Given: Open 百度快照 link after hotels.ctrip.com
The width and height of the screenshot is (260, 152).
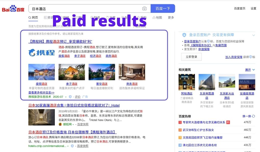Looking at the screenshot, I should click(83, 146).
